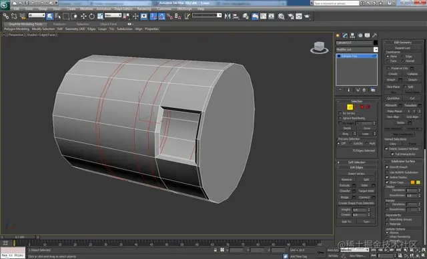Click the green cage color swatch

click(x=418, y=182)
